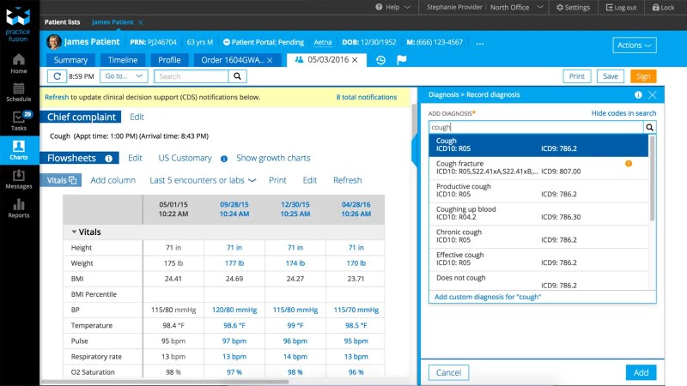
Task: Click the Print button near Save
Action: click(576, 76)
